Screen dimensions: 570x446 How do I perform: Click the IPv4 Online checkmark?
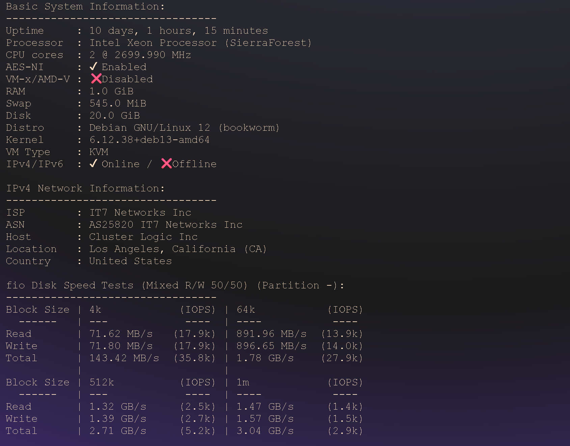[x=93, y=164]
